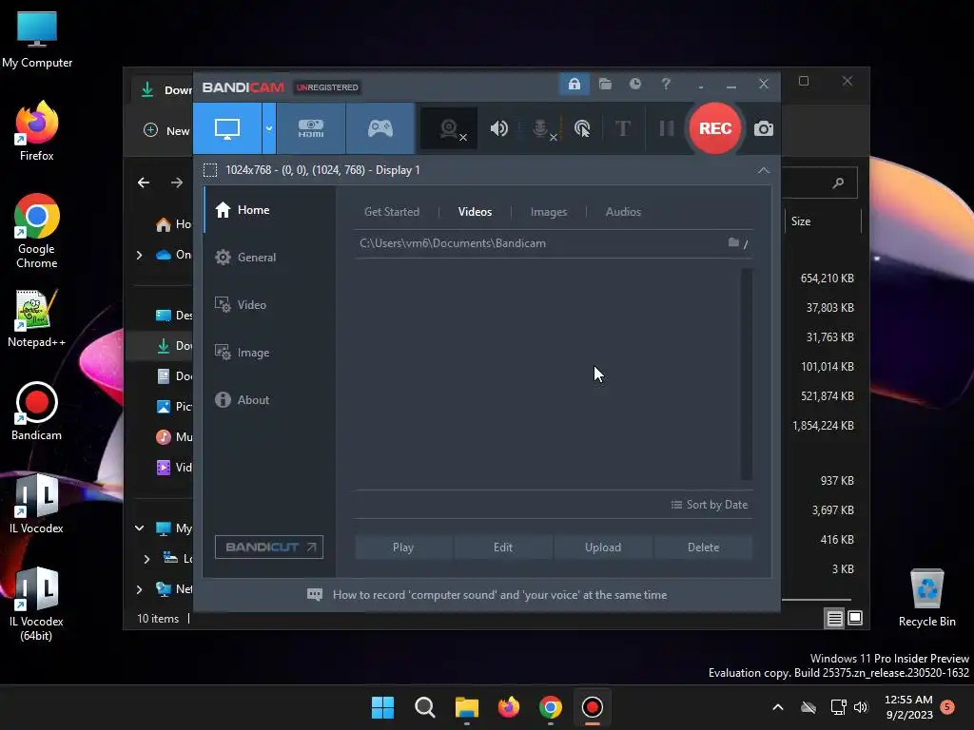Open the About section in sidebar

click(269, 400)
